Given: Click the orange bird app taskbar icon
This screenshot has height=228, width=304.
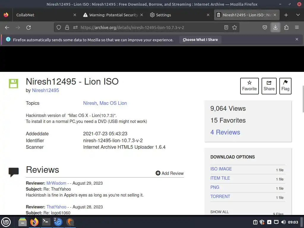Looking at the screenshot, I should coord(70,222).
